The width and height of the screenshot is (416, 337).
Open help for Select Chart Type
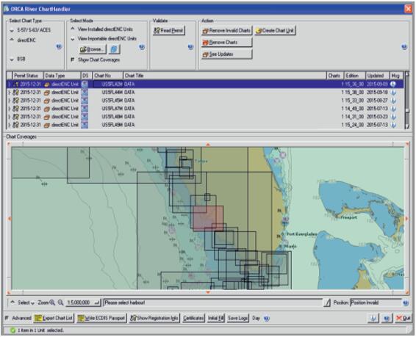tap(59, 47)
